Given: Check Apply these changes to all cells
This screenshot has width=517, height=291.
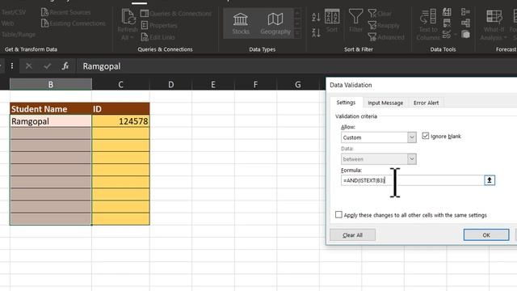Looking at the screenshot, I should point(338,214).
